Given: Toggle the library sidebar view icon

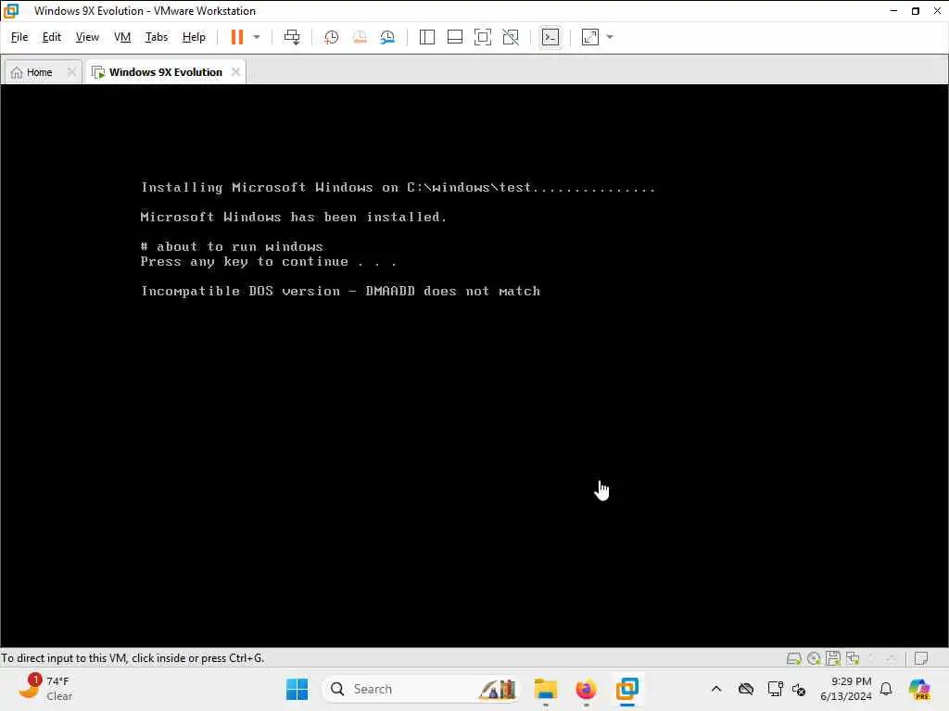Looking at the screenshot, I should 426,37.
